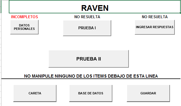Click highlighted row header beside RAVEN cell
181x106 pixels.
point(1,7)
